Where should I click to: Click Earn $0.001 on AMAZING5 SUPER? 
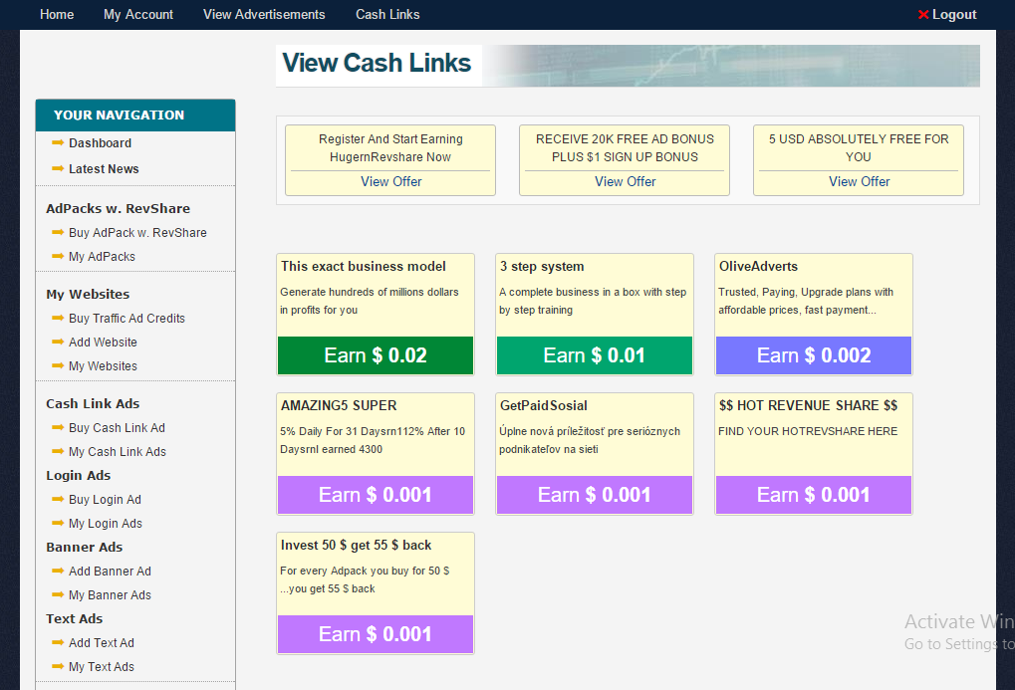376,495
